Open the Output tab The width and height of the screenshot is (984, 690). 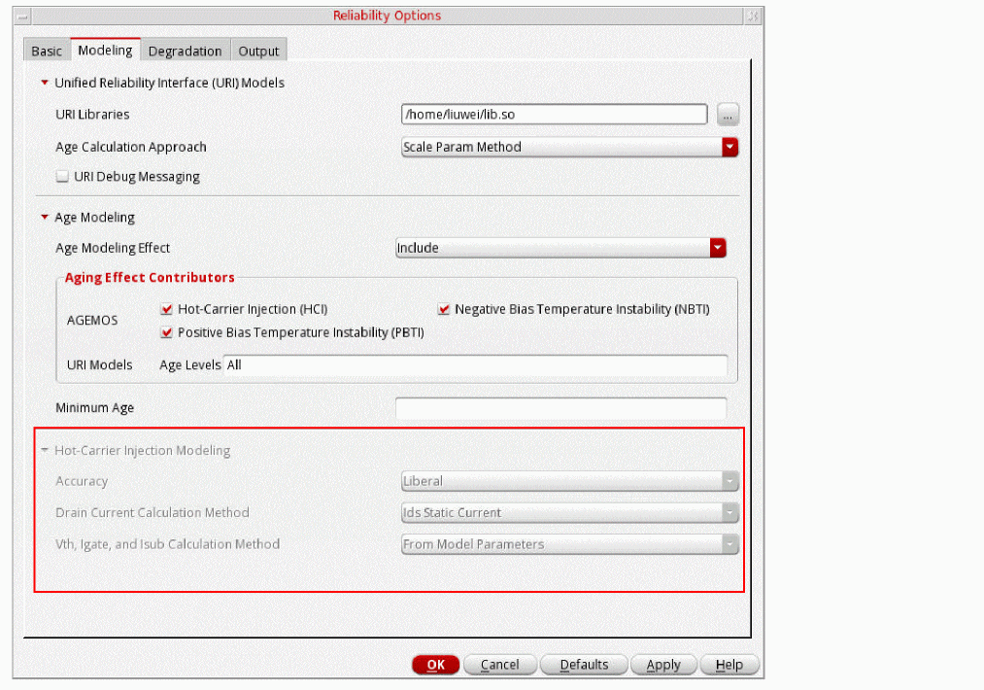pyautogui.click(x=258, y=51)
